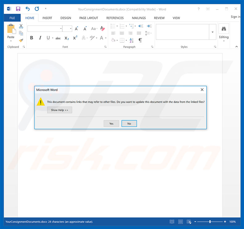
Task: Switch to the REFERENCES tab
Action: coord(115,18)
